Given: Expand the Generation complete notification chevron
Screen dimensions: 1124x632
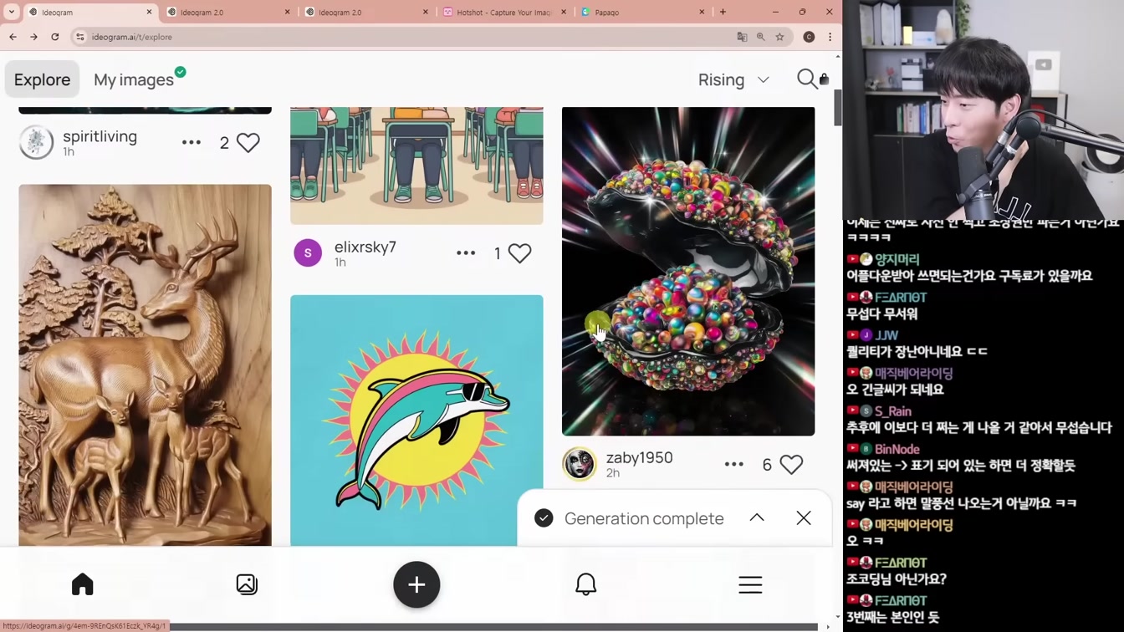Looking at the screenshot, I should (757, 517).
